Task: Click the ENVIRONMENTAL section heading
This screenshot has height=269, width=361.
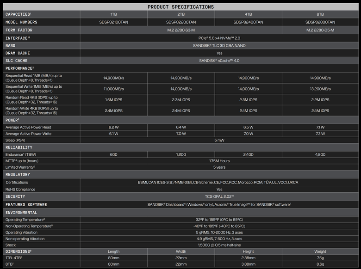Action: pos(21,213)
